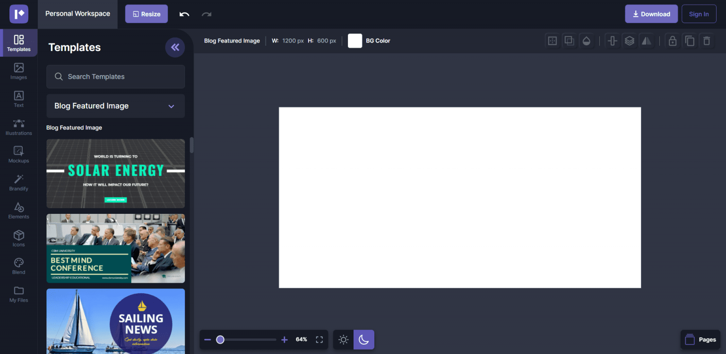Select the Sailing News template thumbnail
Viewport: 726px width, 354px height.
click(115, 321)
